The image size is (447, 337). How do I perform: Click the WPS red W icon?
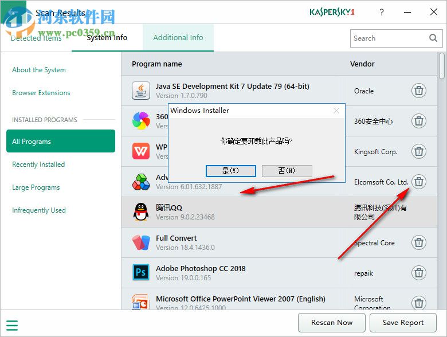[x=141, y=151]
